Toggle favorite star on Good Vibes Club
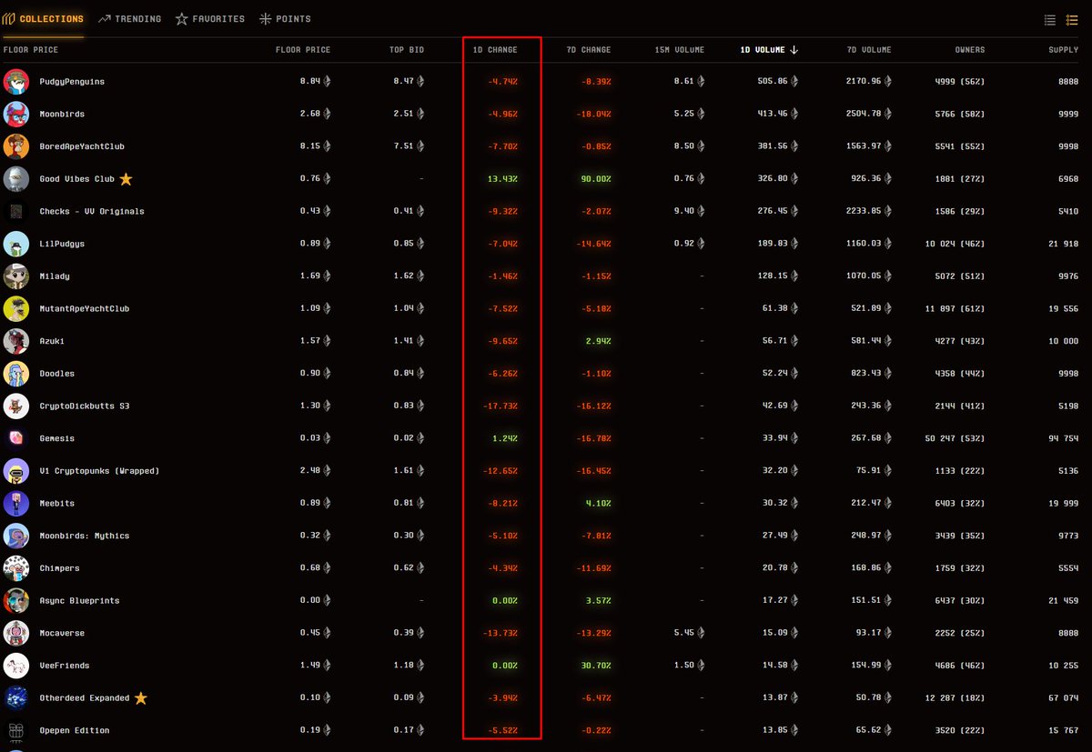The height and width of the screenshot is (752, 1092). [126, 179]
